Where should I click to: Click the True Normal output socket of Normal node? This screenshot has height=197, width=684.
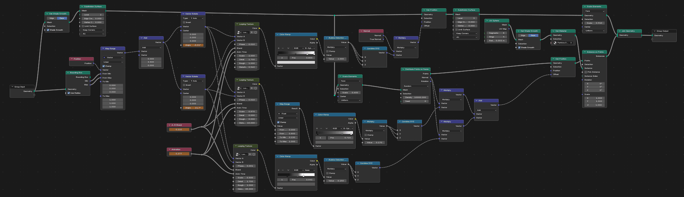point(384,39)
